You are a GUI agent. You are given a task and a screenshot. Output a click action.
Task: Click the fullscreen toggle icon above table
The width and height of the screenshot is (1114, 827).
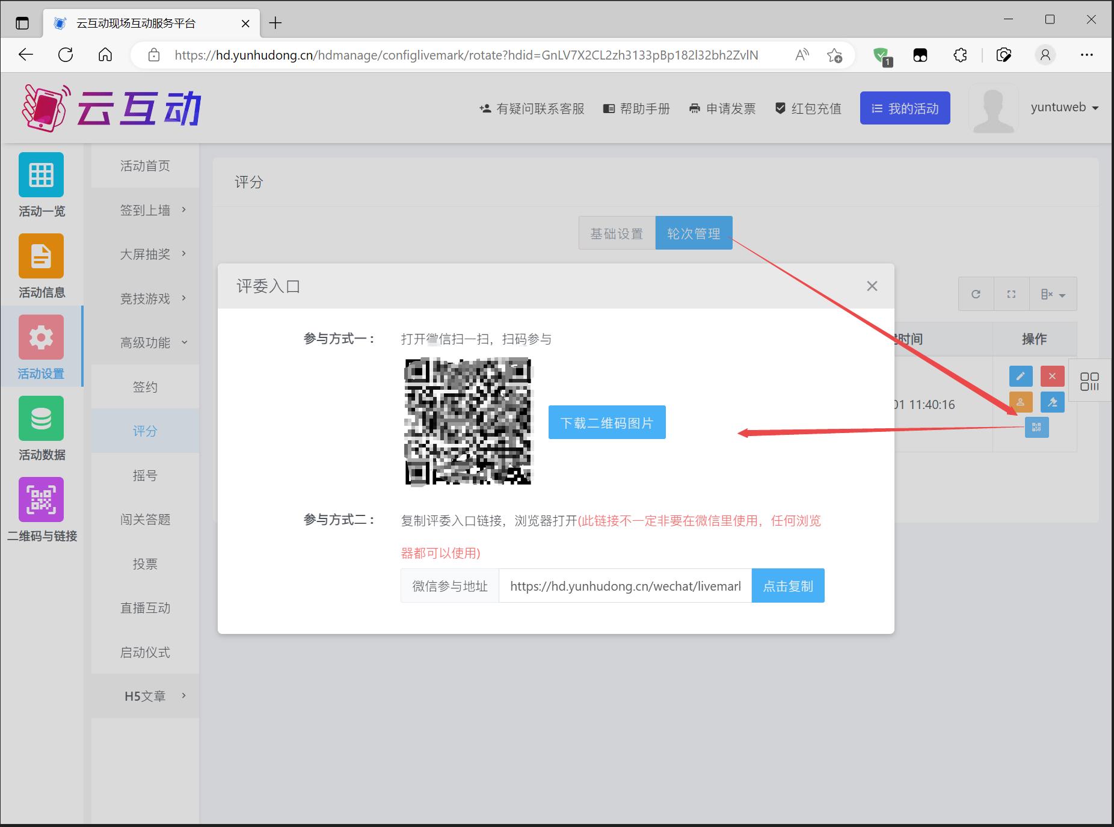coord(1011,294)
